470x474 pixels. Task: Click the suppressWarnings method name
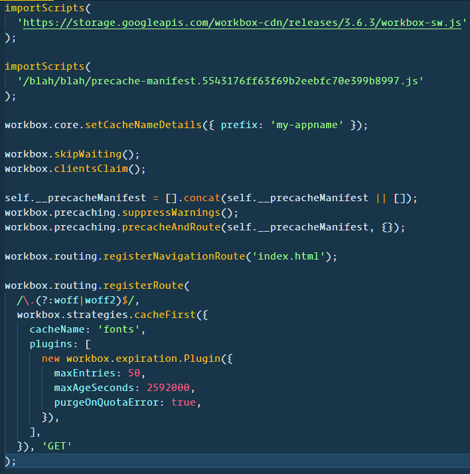(171, 212)
